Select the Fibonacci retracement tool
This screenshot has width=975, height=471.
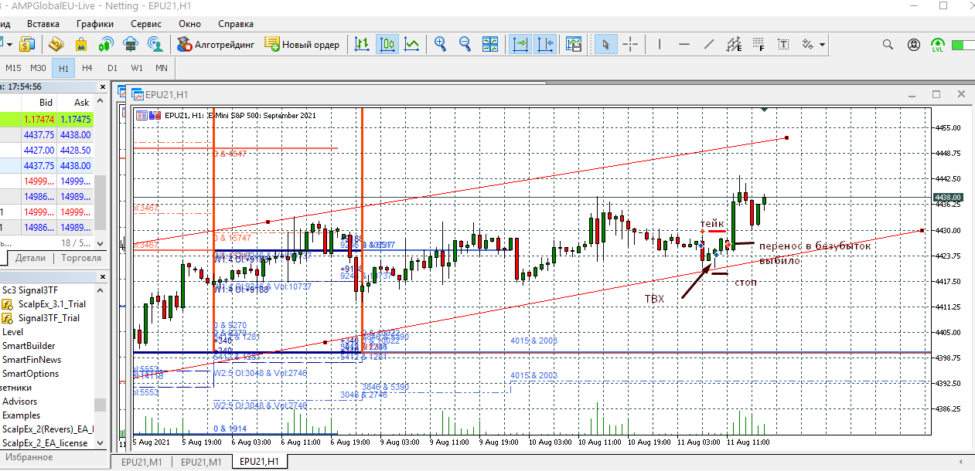[759, 44]
